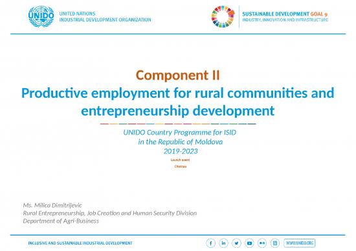Open the Flickr icon in footer
Screen dimensions: 356x251
coord(262,243)
